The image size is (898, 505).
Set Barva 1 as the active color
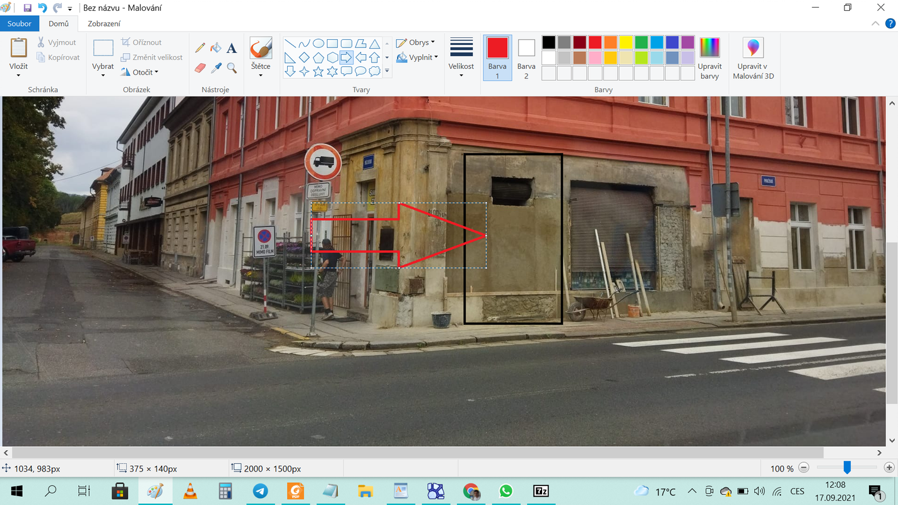coord(497,57)
